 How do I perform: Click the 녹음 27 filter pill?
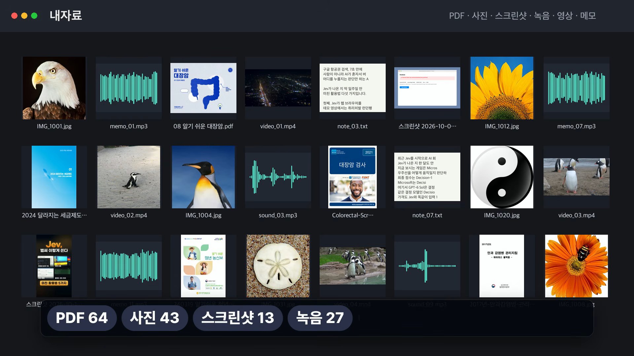click(320, 318)
